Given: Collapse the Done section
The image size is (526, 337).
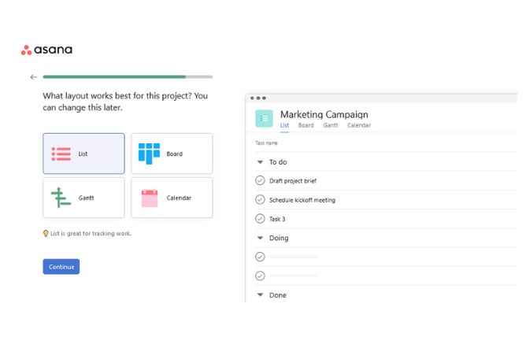Looking at the screenshot, I should point(260,295).
